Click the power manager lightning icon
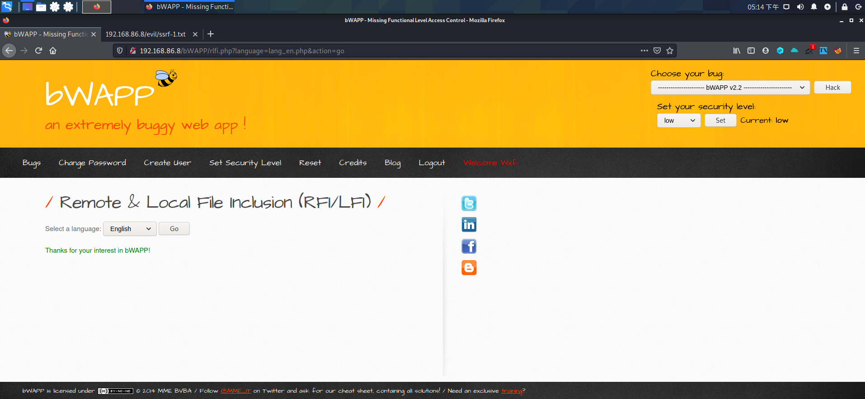The height and width of the screenshot is (399, 865). coord(827,7)
